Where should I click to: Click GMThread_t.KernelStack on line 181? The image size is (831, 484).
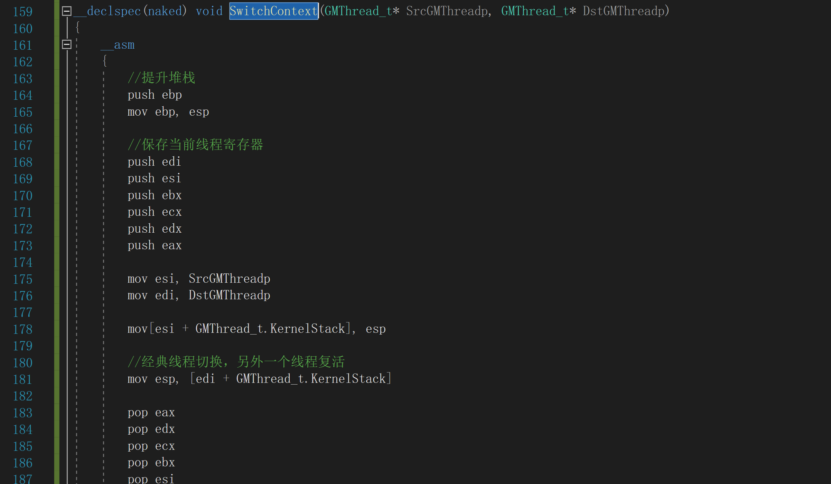click(x=311, y=379)
